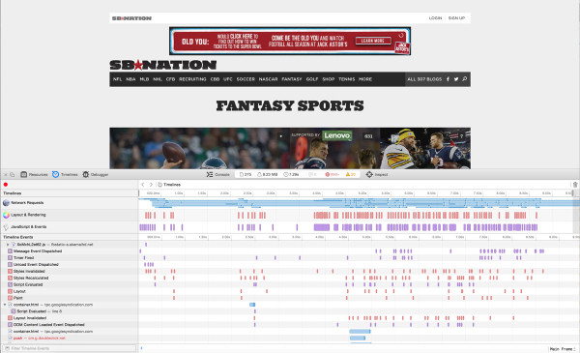Select the Layout & Rendering timeline

click(x=70, y=215)
